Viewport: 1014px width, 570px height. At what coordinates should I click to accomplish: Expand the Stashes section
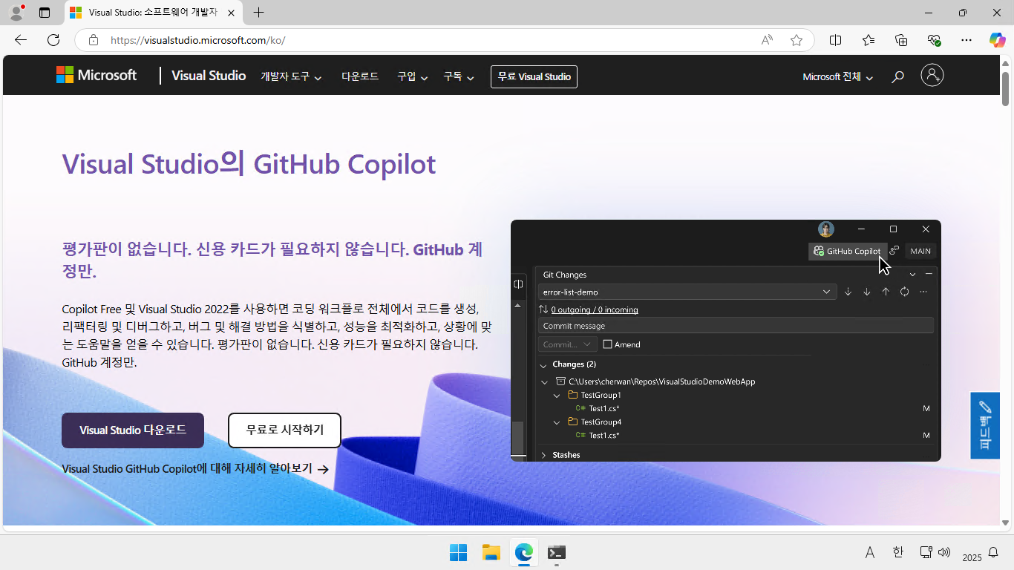543,455
